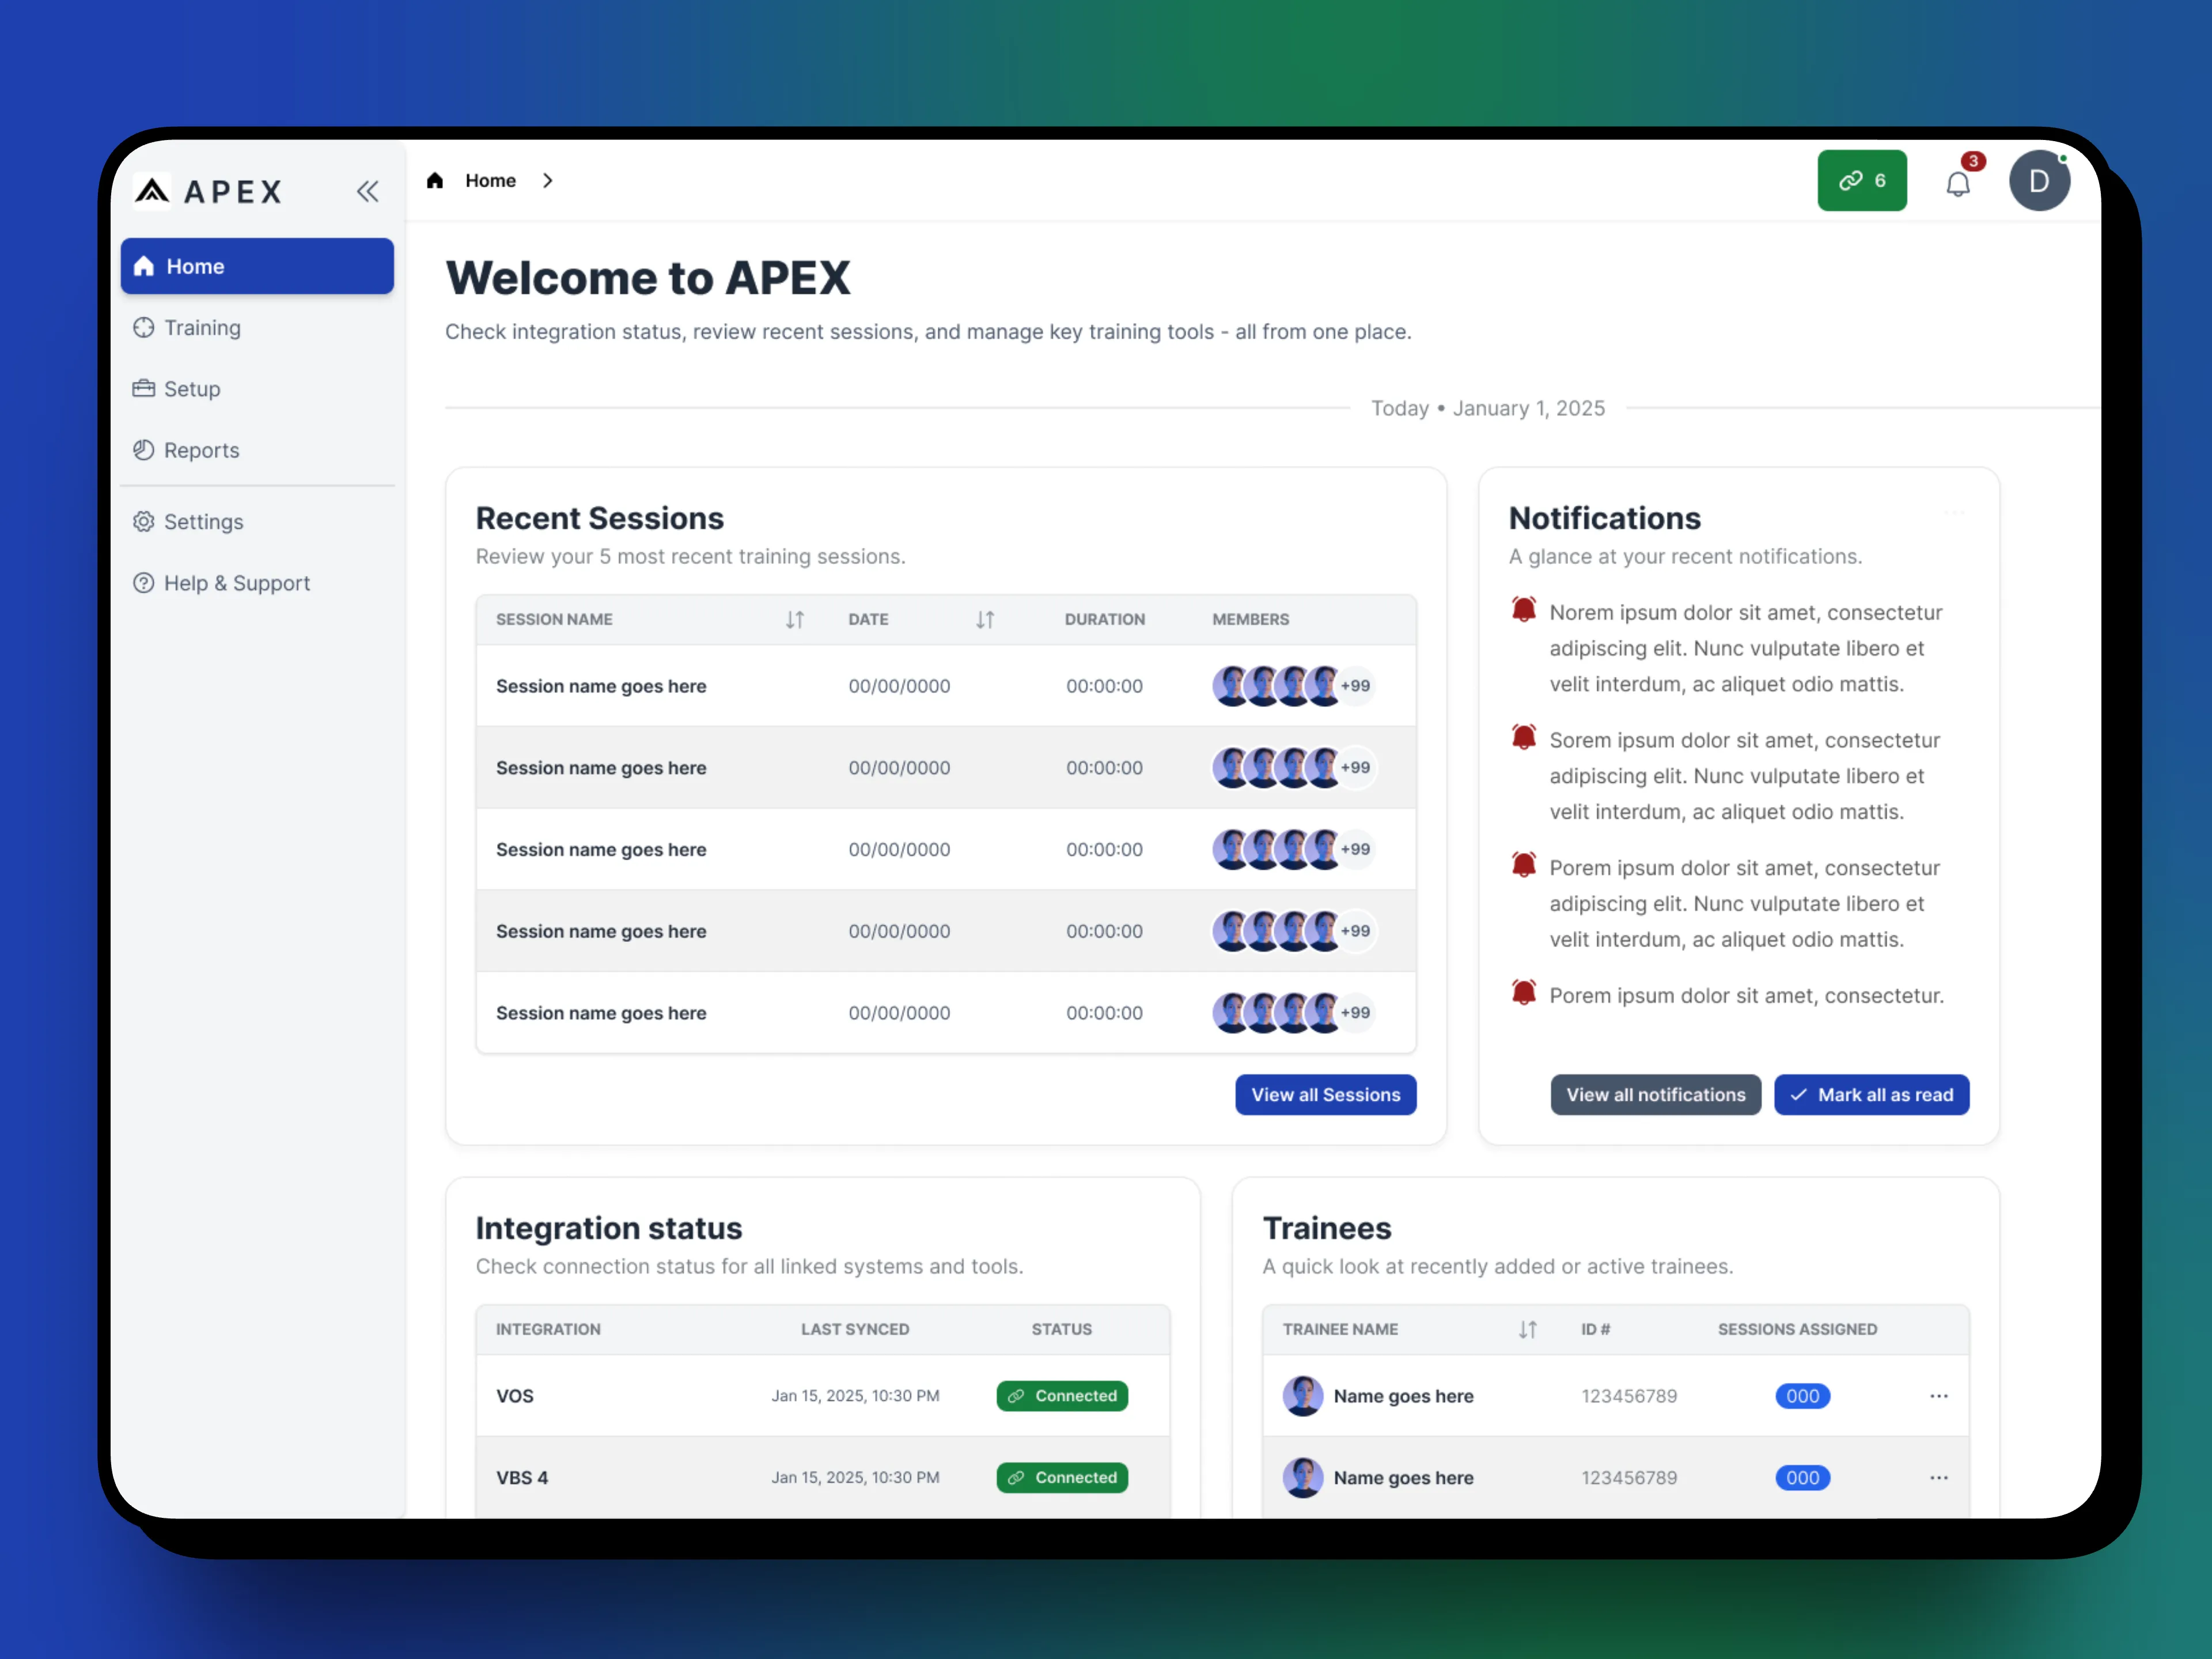Click Connected status badge for VOS
Image resolution: width=2212 pixels, height=1659 pixels.
click(x=1062, y=1397)
